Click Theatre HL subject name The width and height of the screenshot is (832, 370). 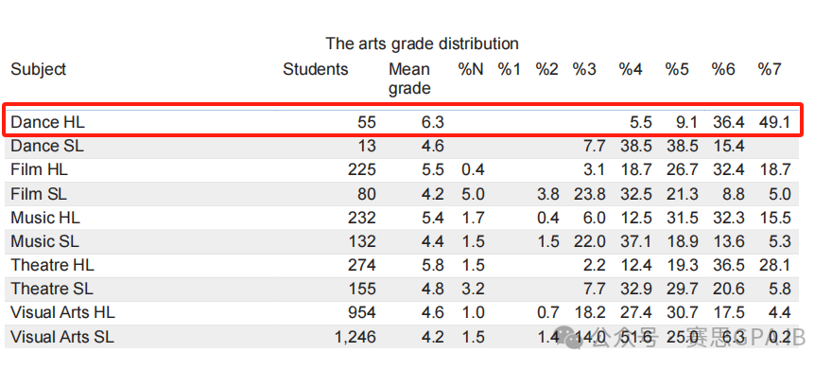click(x=52, y=265)
